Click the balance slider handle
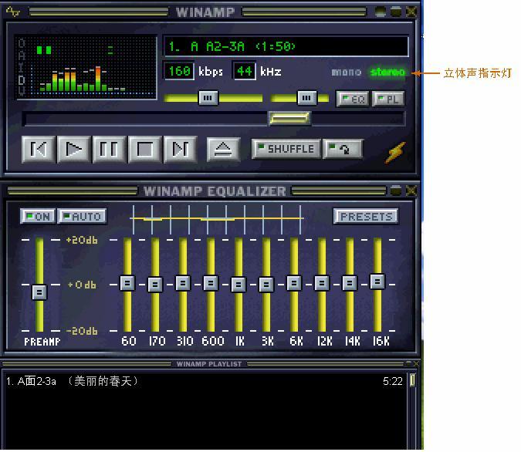 pos(306,98)
